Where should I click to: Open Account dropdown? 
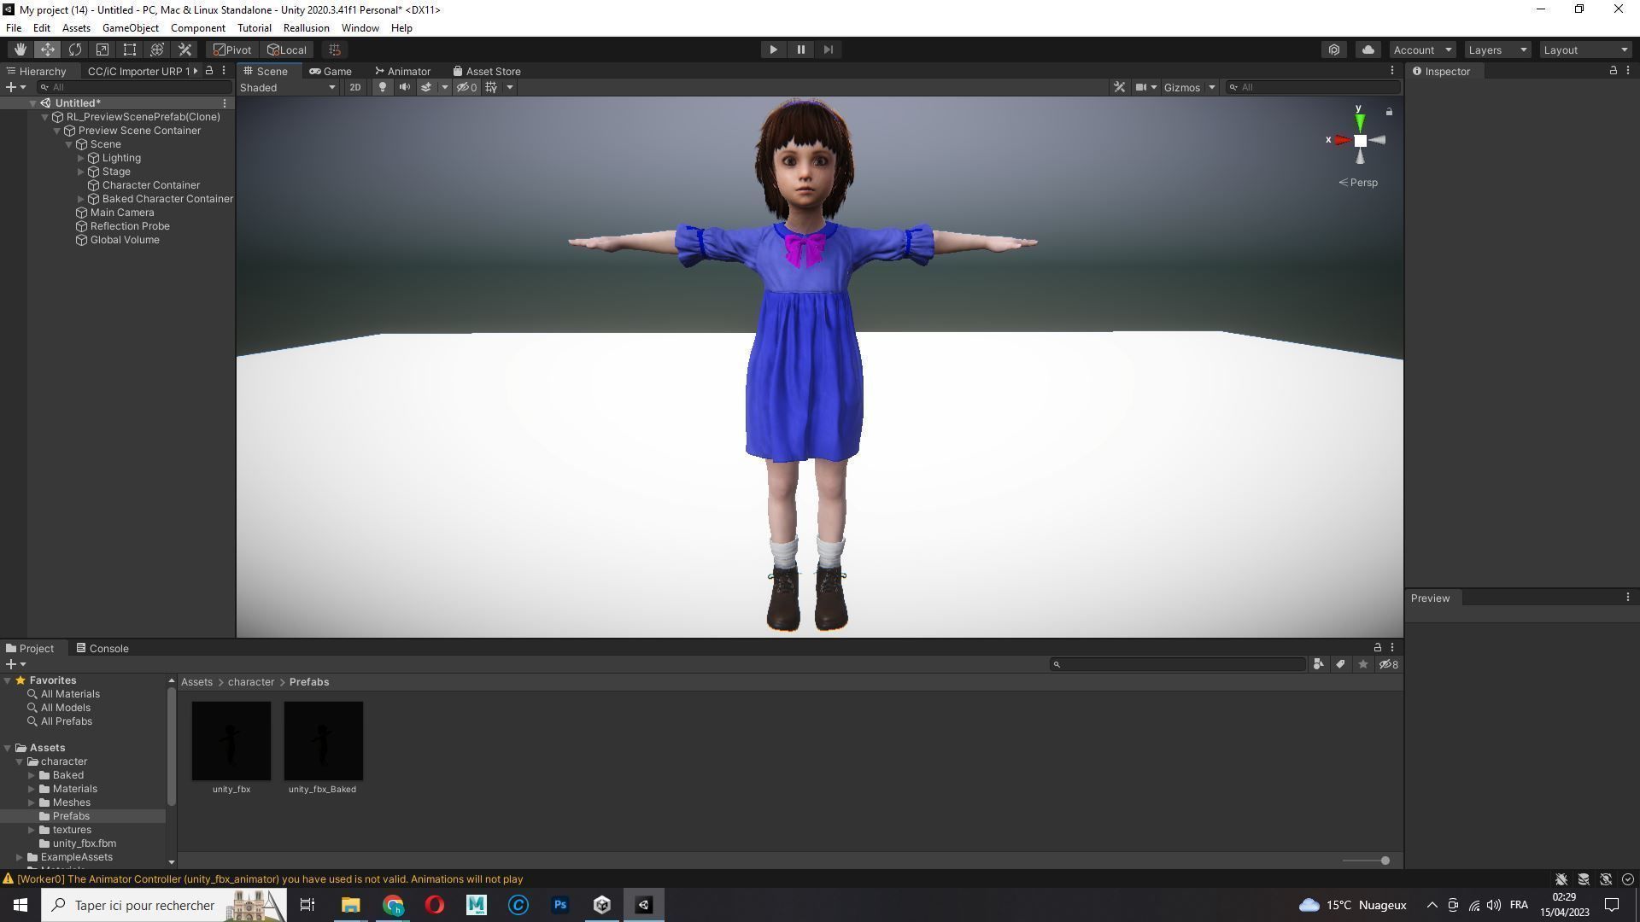point(1422,50)
